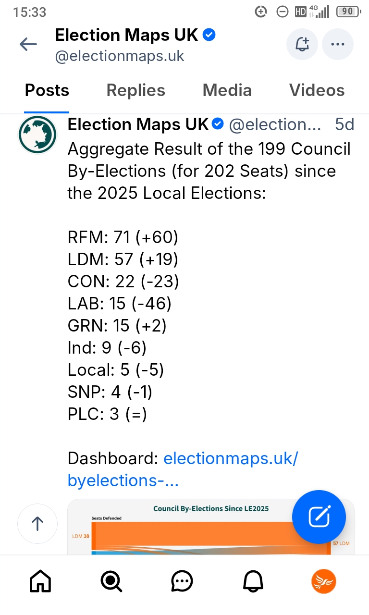This screenshot has width=369, height=615.
Task: Tap the back arrow icon
Action: coord(28,45)
